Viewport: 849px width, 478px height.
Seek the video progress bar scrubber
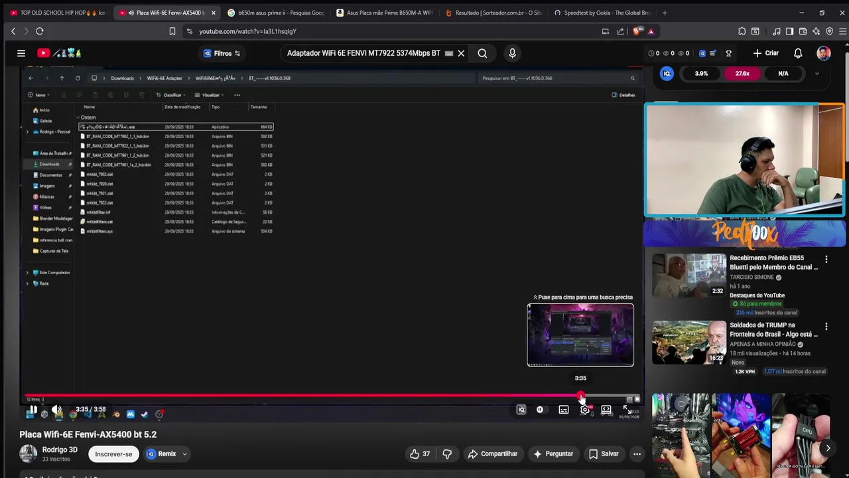coord(581,397)
